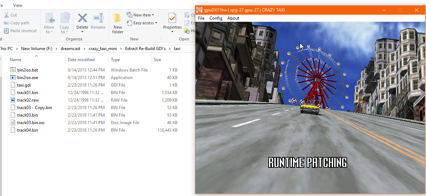Viewport: 426px width, 196px height.
Task: Minimize the gpuDX11hw emulator window
Action: pyautogui.click(x=384, y=10)
